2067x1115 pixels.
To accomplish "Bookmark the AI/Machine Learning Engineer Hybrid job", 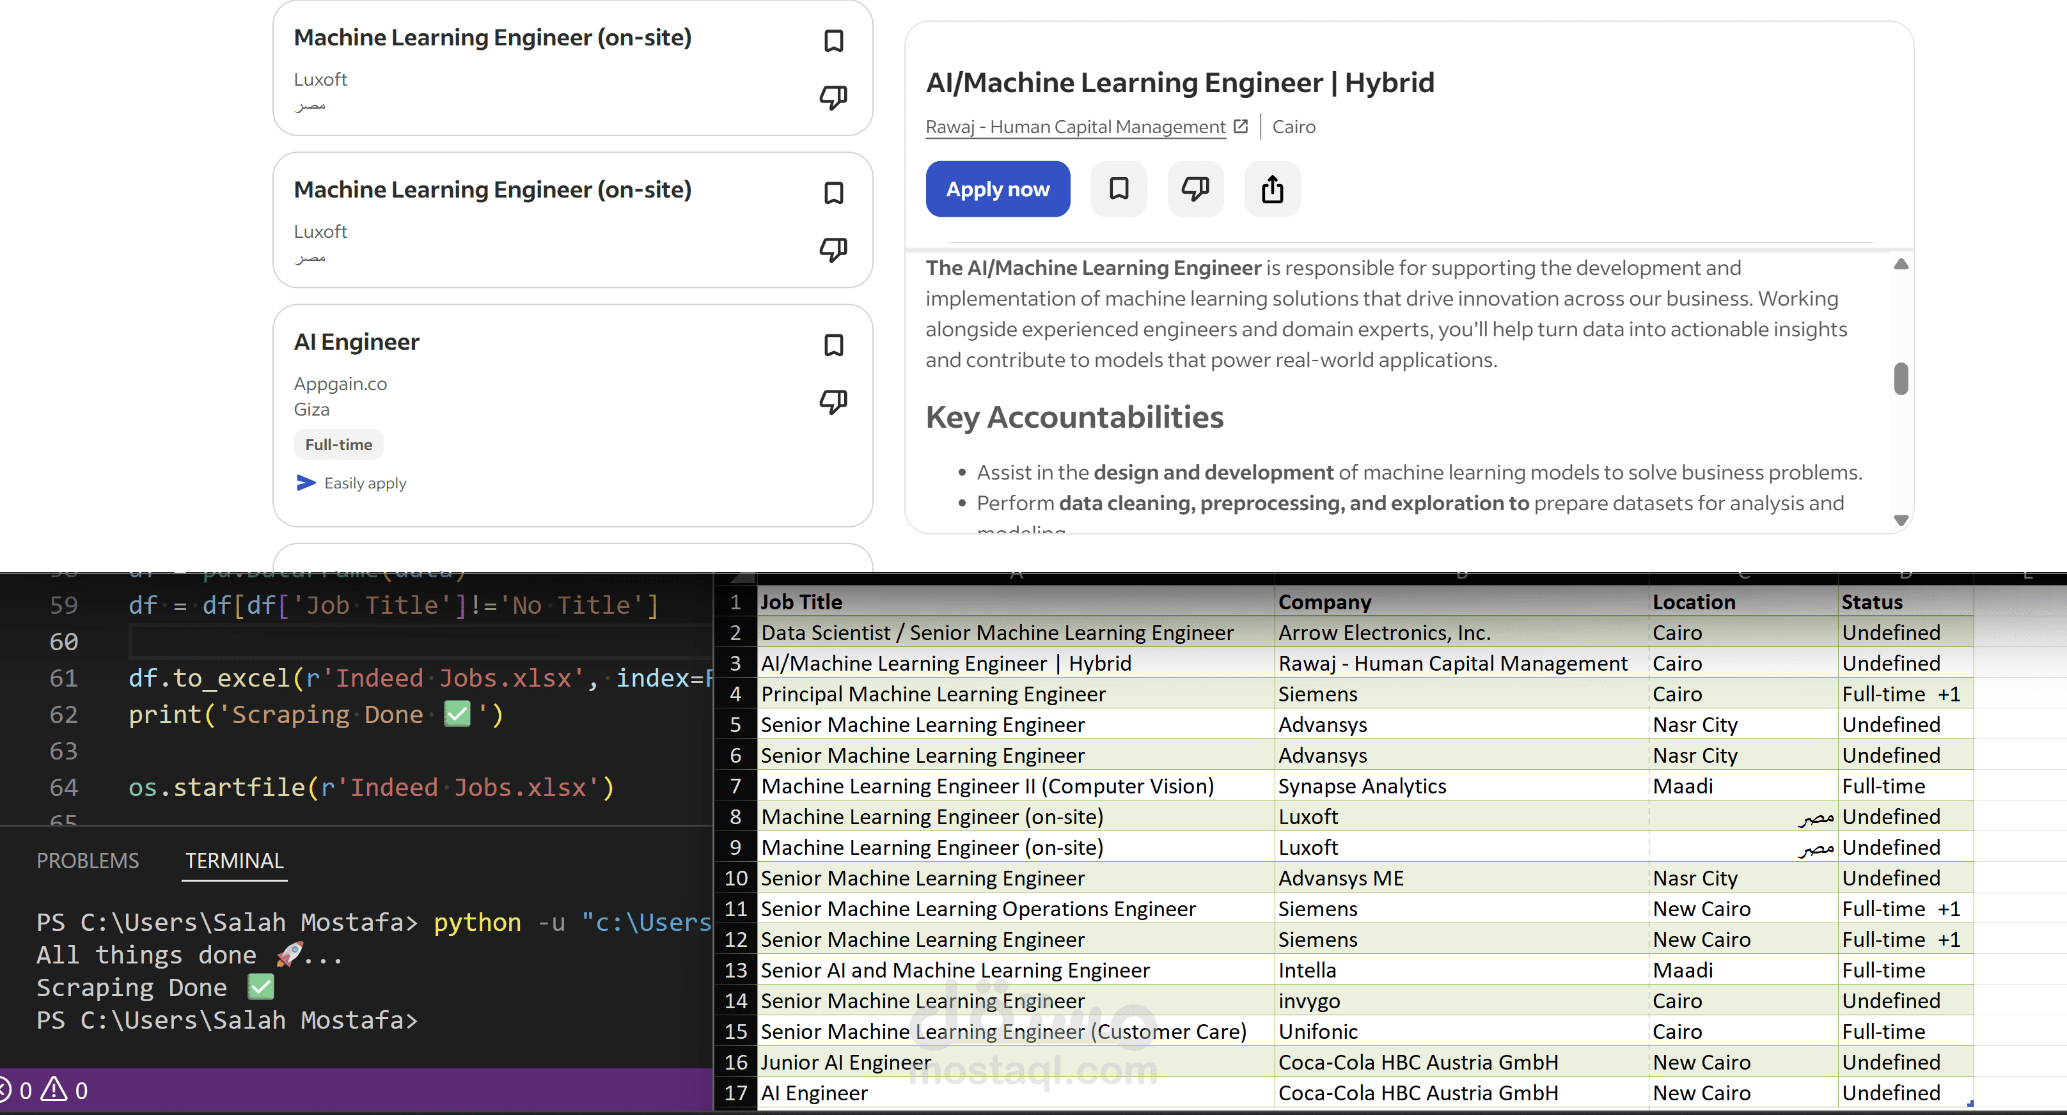I will coord(1119,189).
